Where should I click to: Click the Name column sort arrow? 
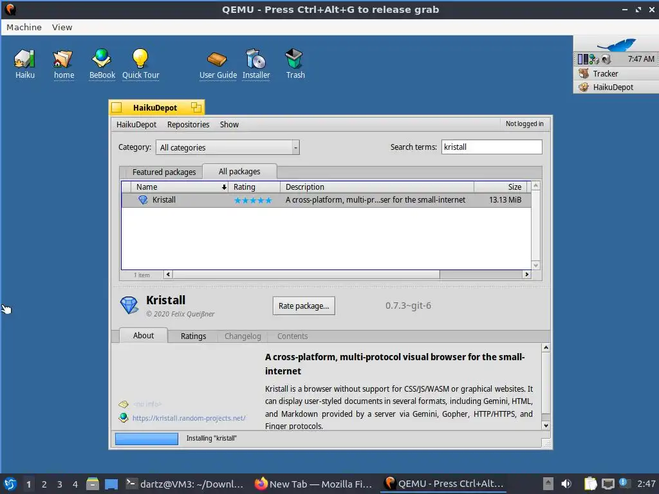click(x=224, y=187)
